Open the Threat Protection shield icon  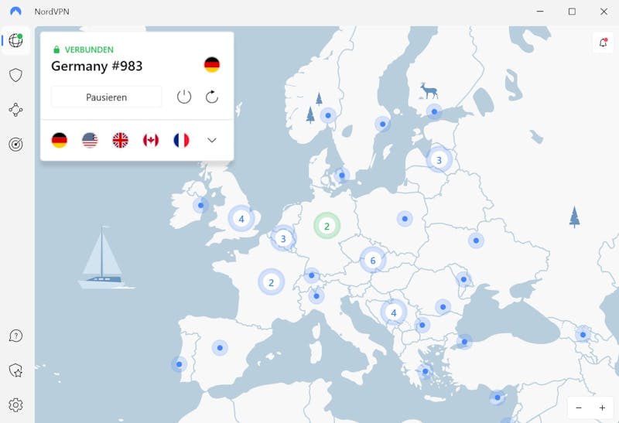[x=15, y=75]
